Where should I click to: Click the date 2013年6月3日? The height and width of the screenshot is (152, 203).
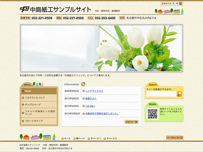click(72, 99)
